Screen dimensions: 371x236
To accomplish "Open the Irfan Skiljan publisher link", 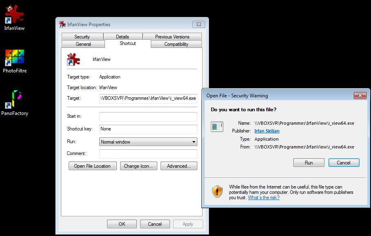I will click(267, 131).
